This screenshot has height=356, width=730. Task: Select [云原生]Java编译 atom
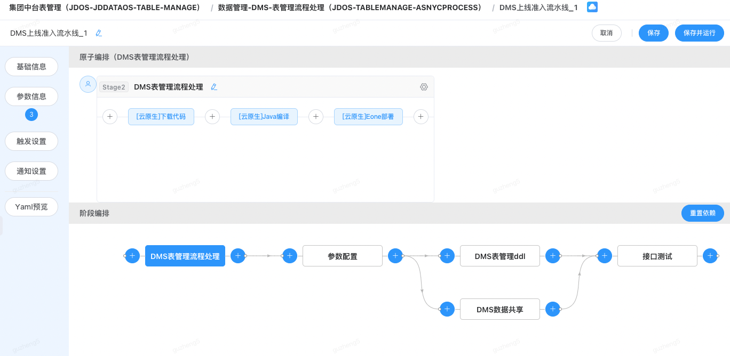pos(264,117)
